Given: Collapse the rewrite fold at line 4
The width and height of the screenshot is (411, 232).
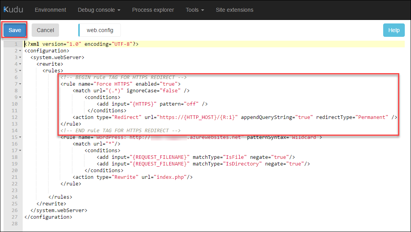Looking at the screenshot, I should coord(20,64).
